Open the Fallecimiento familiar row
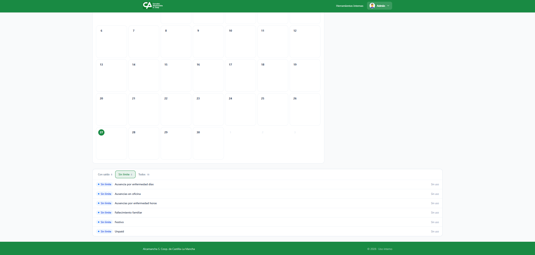Screen dimensions: 535x255 [x=128, y=213]
